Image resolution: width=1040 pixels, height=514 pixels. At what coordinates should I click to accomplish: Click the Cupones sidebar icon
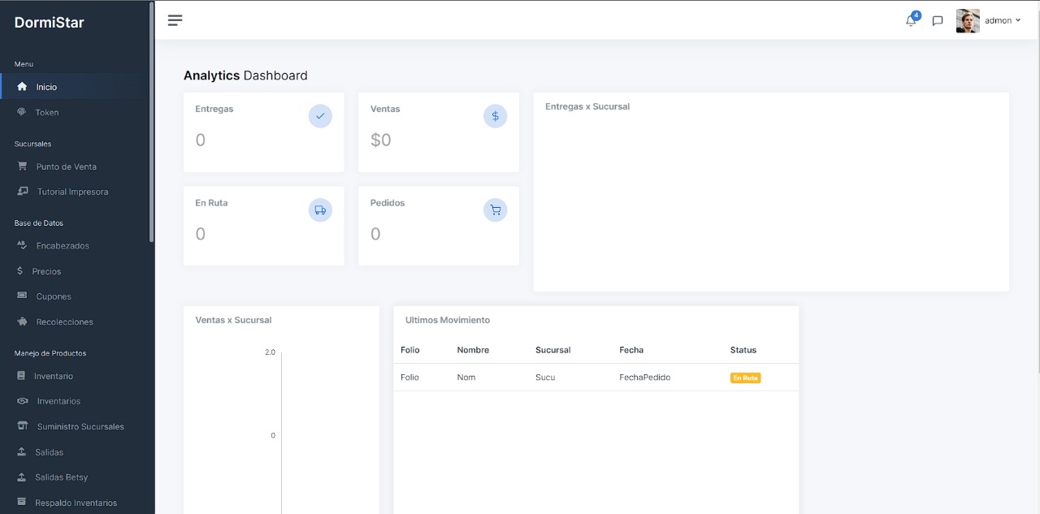pyautogui.click(x=22, y=296)
